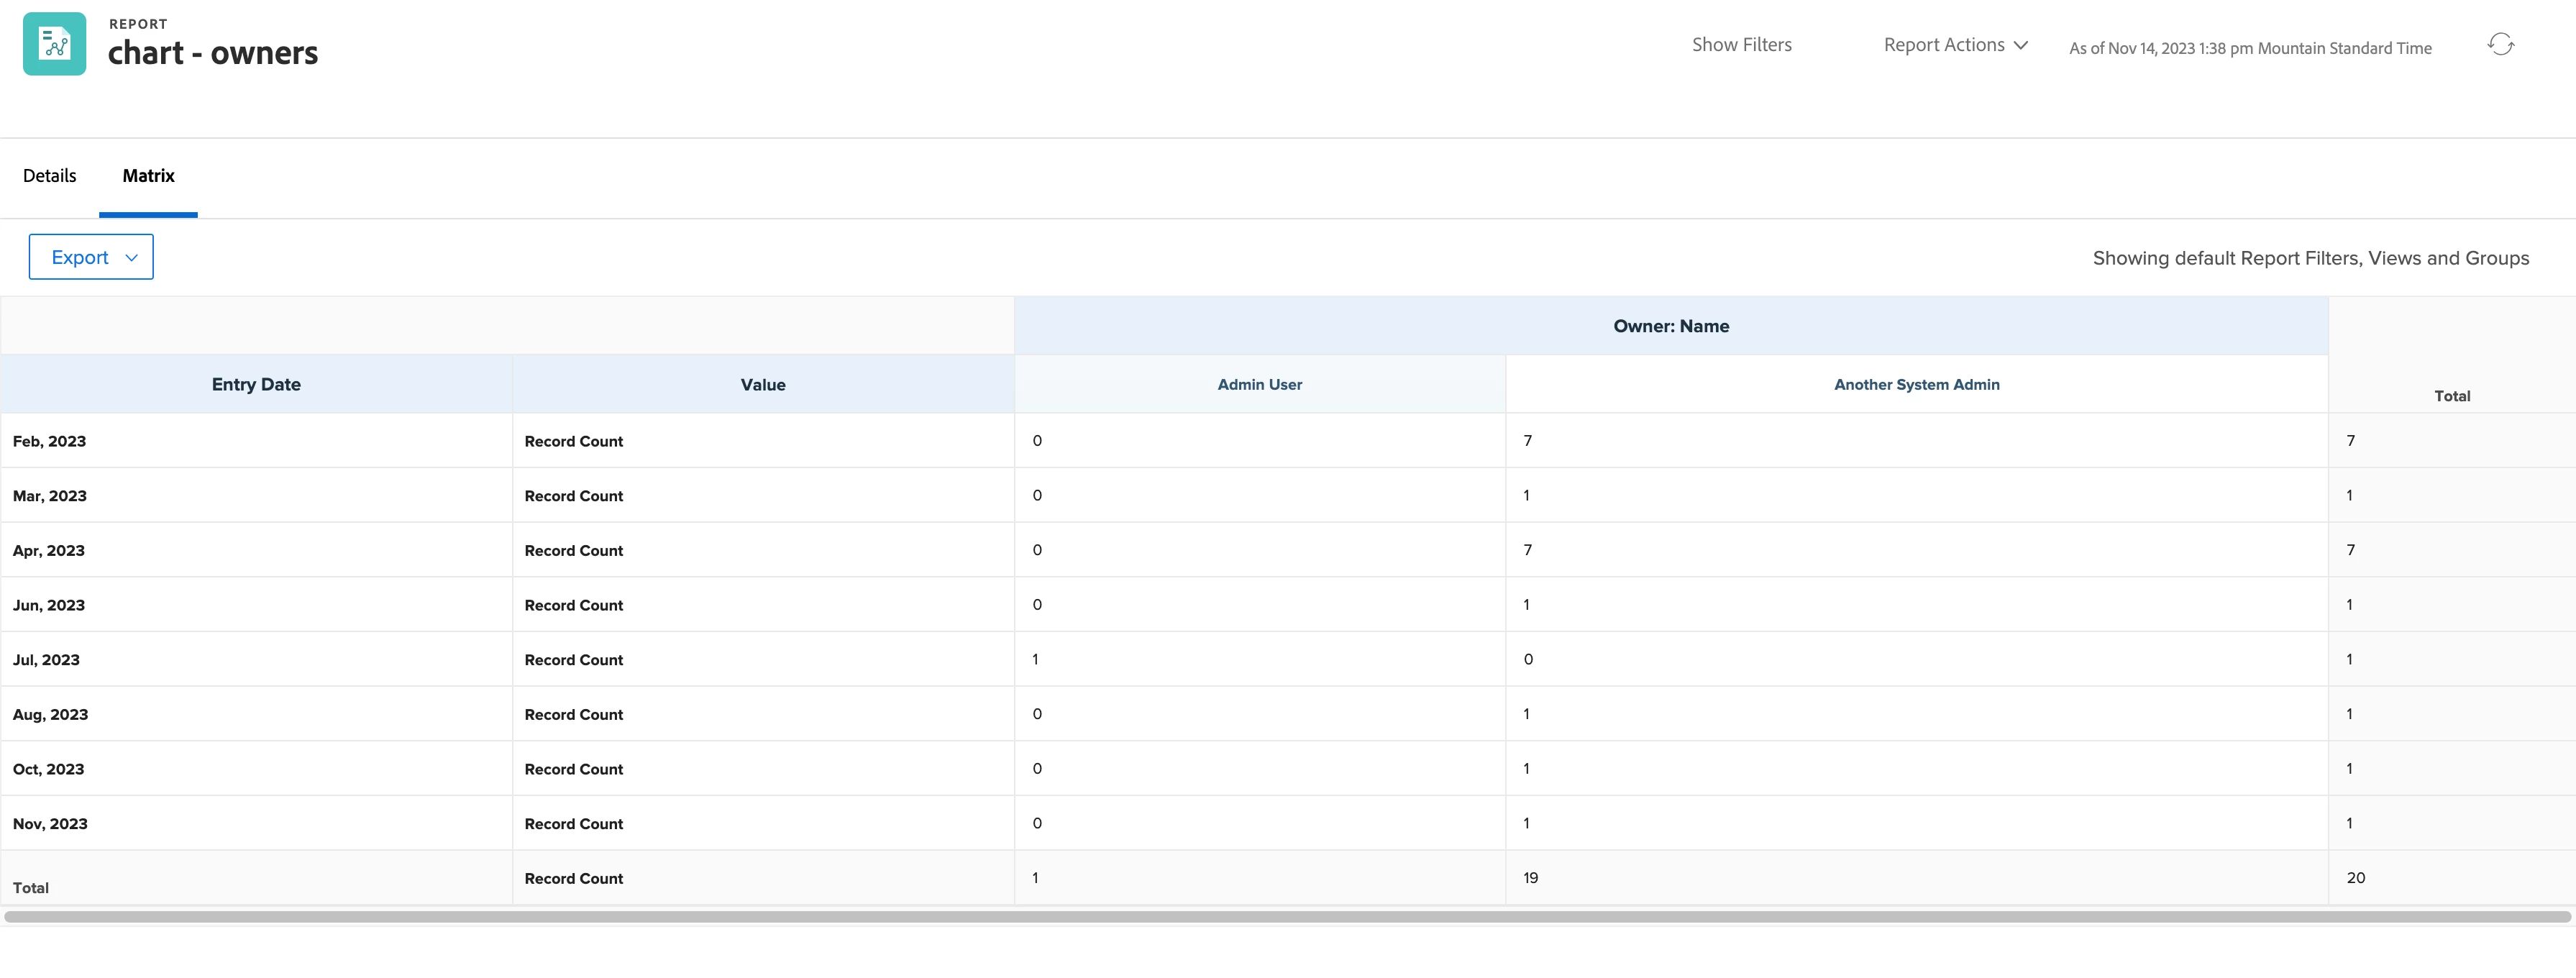Click the grand total value 20
The image size is (2576, 978).
[2355, 878]
